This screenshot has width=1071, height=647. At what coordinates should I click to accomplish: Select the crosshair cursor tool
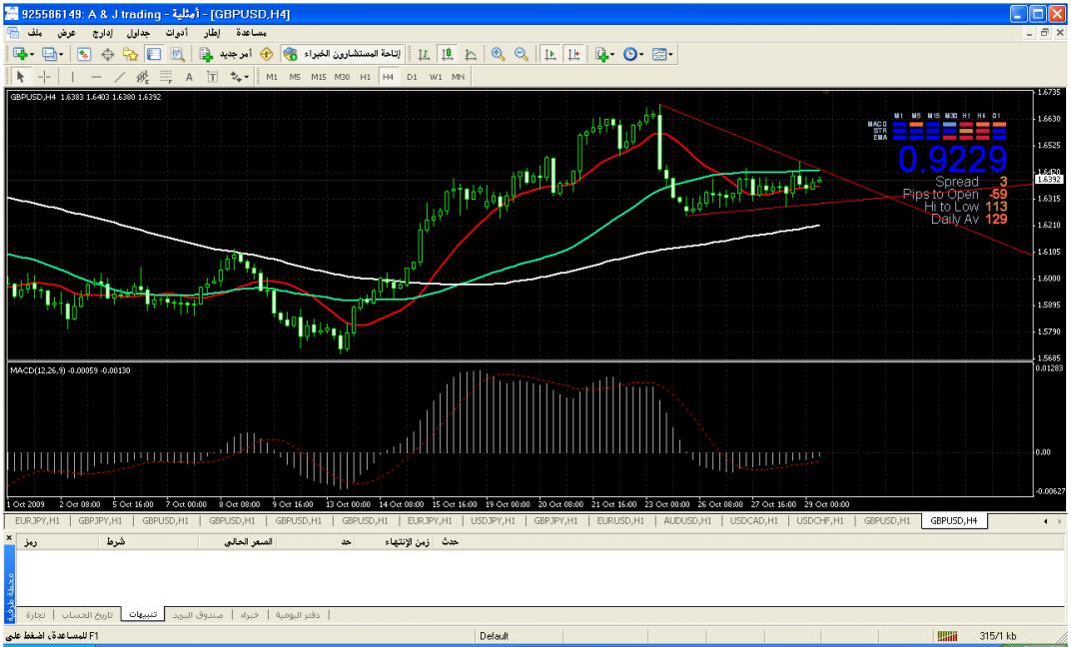click(x=45, y=76)
